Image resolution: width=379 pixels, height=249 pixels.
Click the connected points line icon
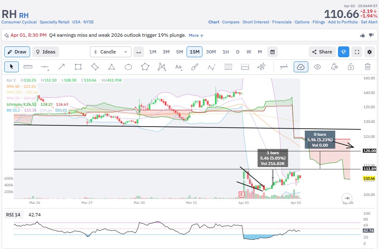pos(284,67)
